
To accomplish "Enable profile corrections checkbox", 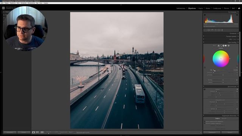I will click(205, 124).
